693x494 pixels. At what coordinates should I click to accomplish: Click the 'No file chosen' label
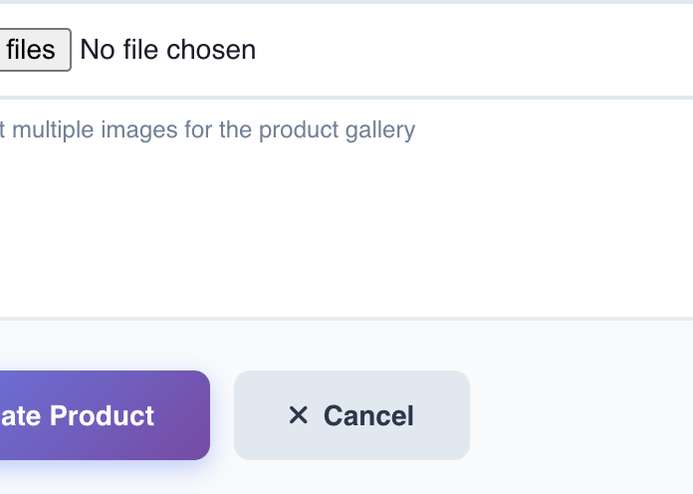167,50
